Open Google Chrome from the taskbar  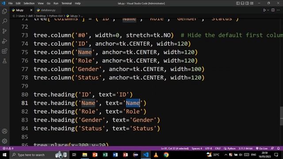coord(166,155)
